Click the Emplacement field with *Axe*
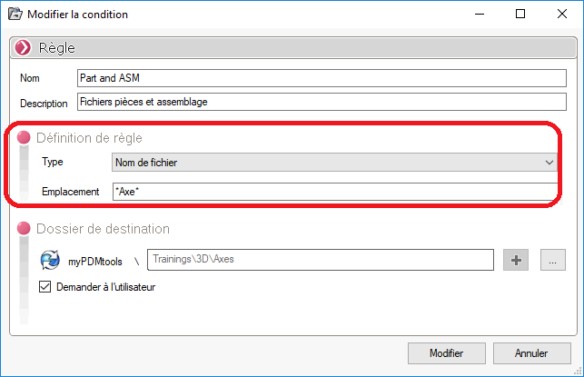 333,193
